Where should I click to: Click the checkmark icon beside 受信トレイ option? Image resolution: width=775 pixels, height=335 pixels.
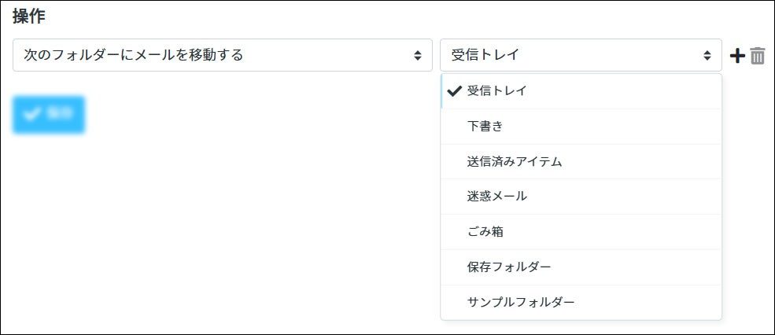tap(454, 91)
